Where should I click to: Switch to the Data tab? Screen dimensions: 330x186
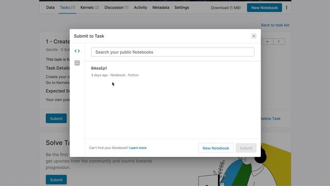(x=51, y=7)
